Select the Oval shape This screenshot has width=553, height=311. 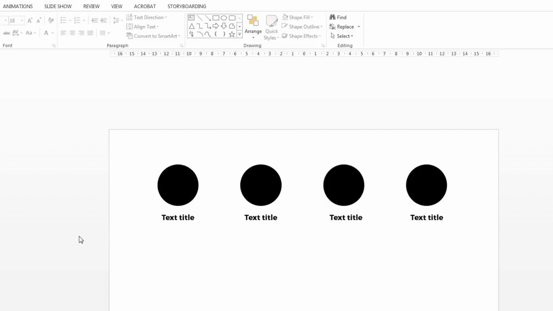(x=224, y=18)
